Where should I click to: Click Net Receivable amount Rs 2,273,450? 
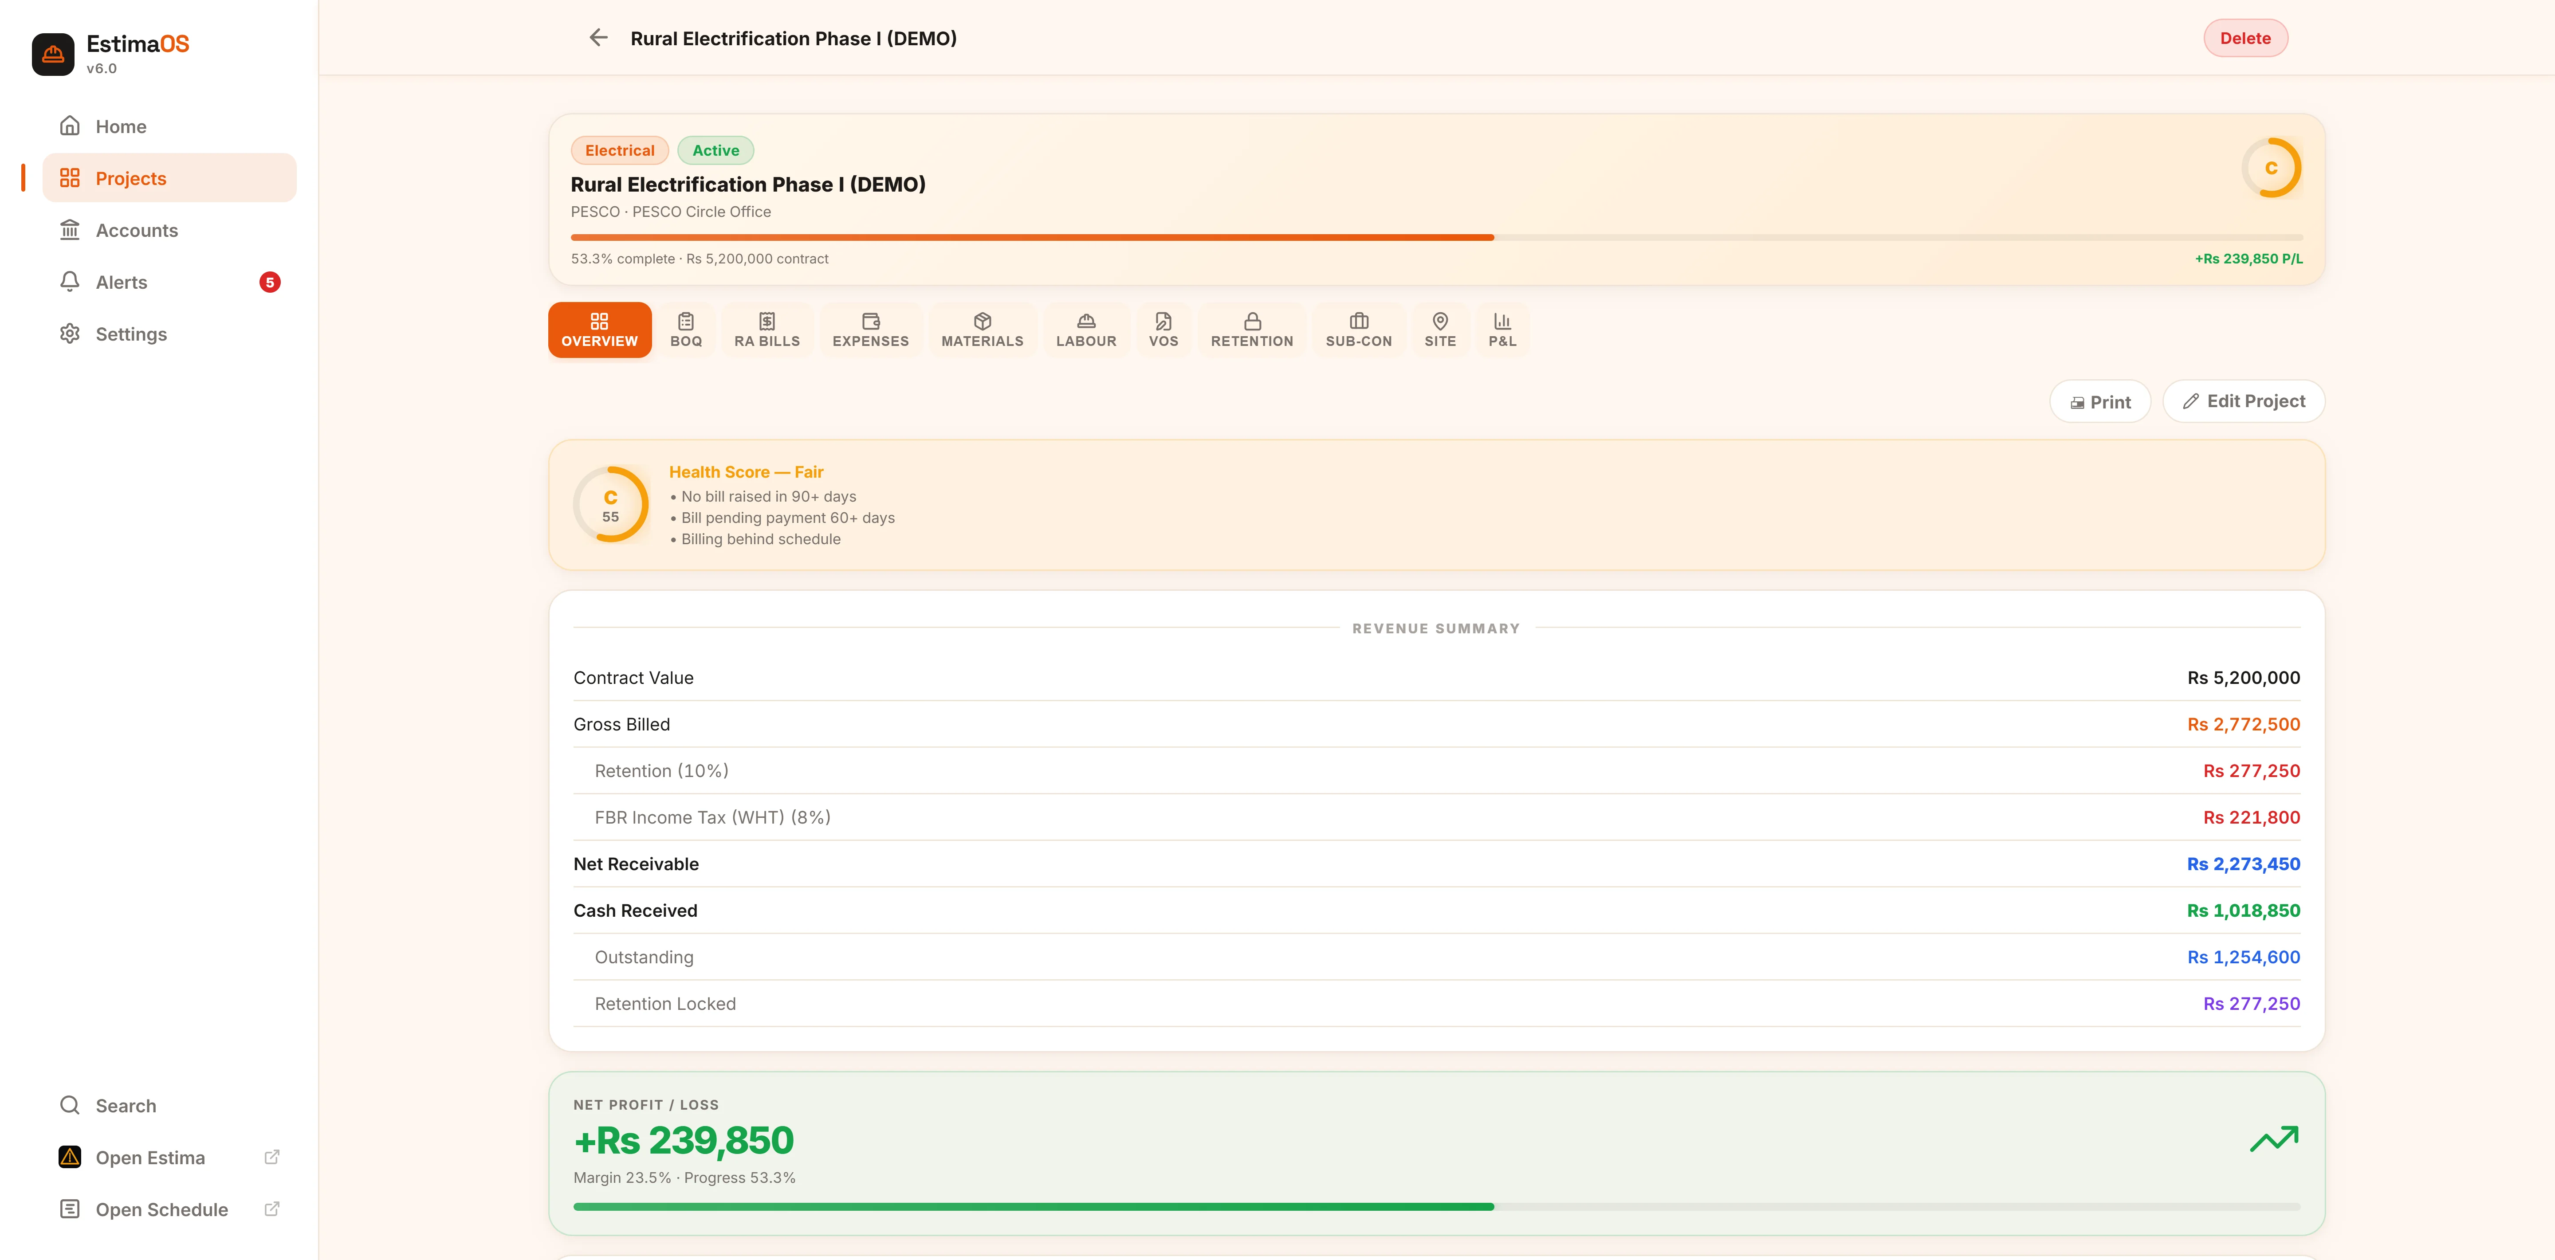(2244, 864)
